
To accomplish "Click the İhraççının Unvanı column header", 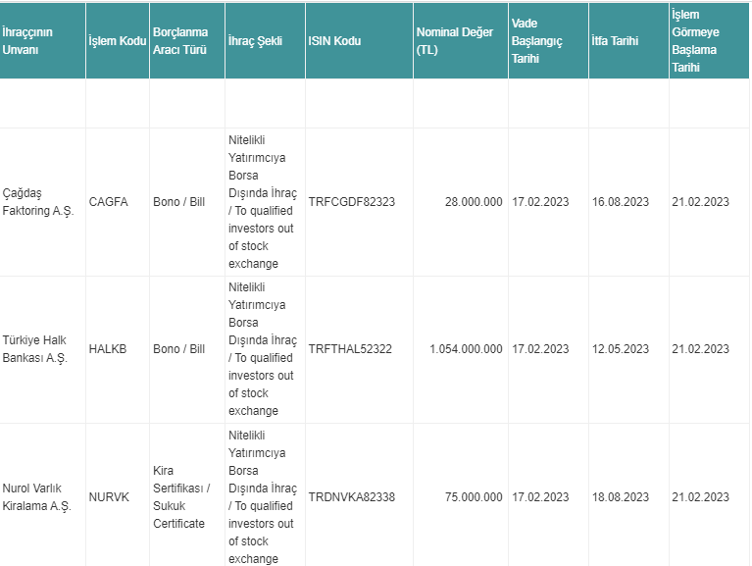I will [42, 41].
